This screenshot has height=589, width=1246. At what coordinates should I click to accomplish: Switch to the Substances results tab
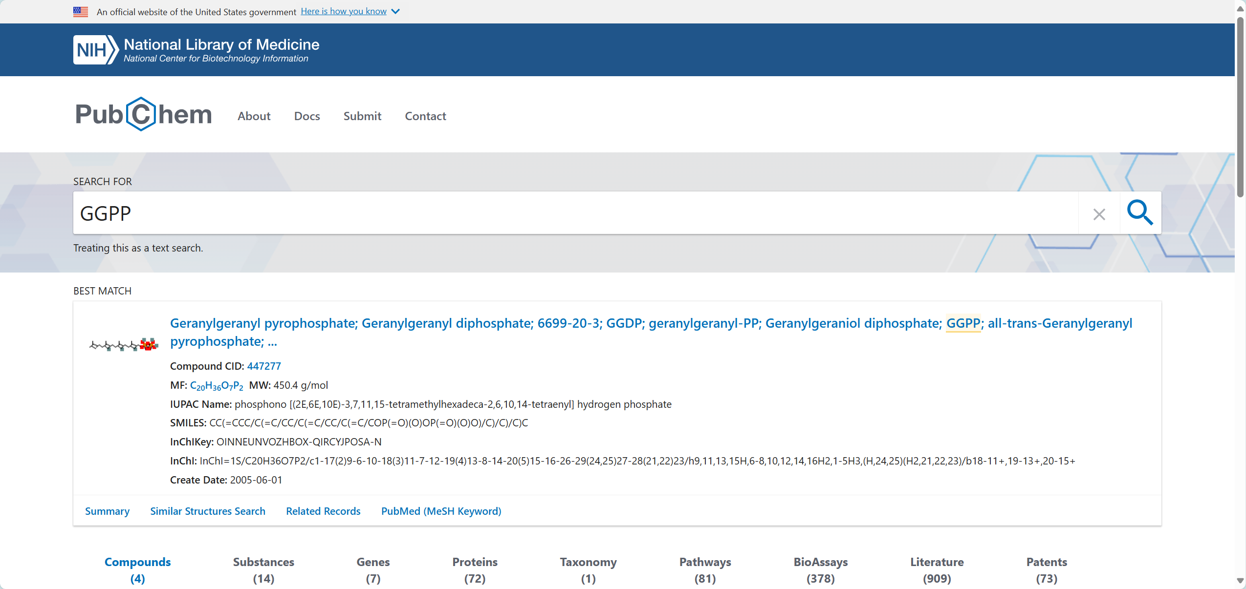(263, 569)
